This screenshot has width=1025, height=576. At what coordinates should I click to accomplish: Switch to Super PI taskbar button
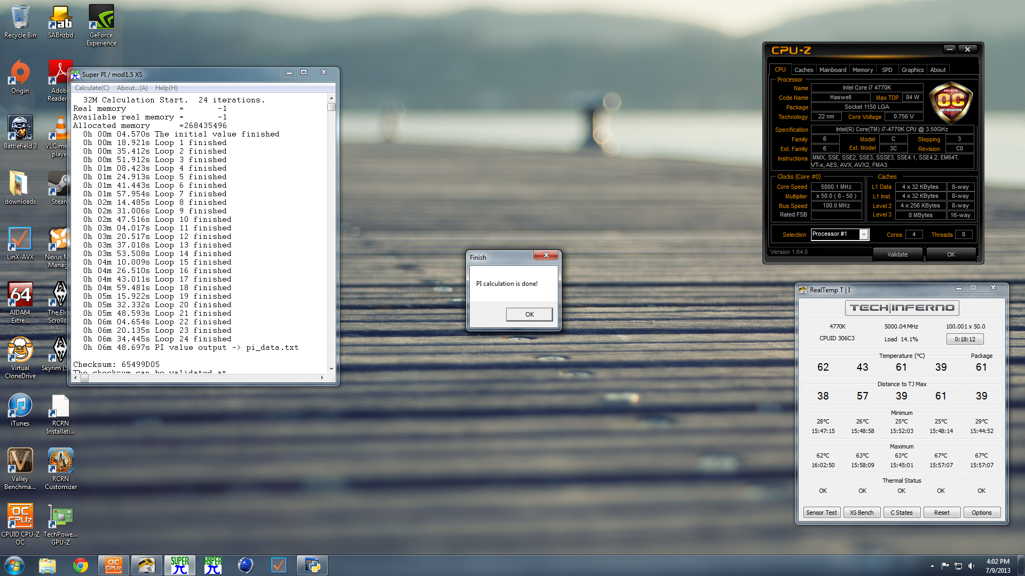pos(180,565)
